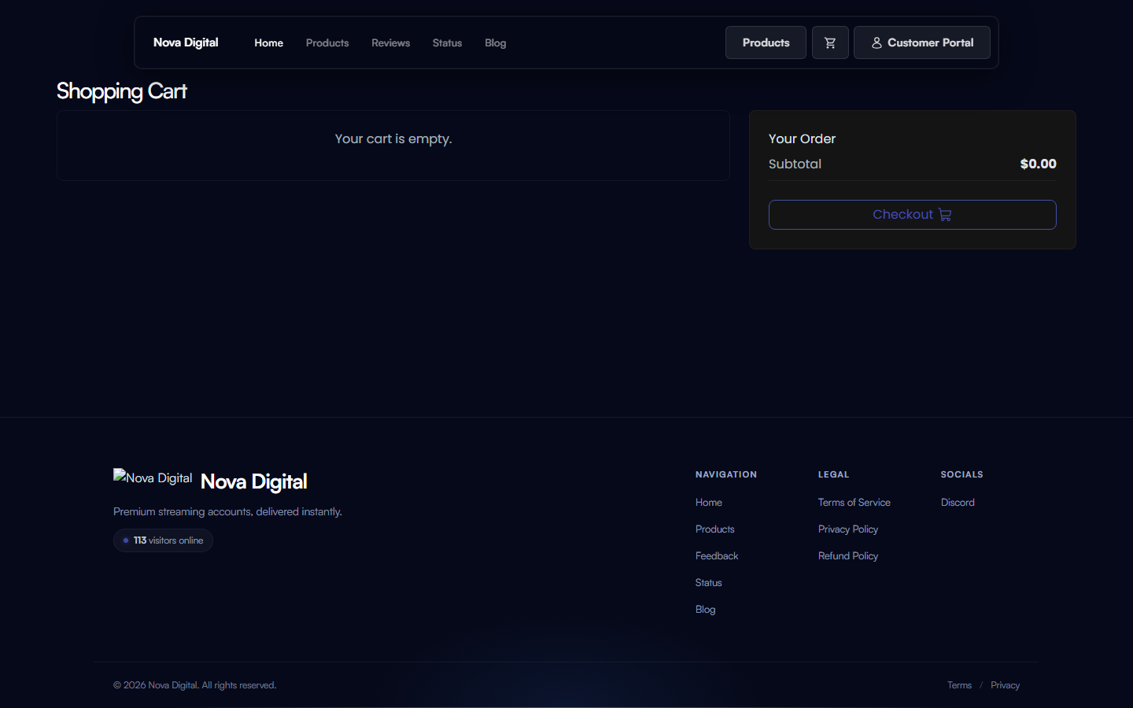Image resolution: width=1133 pixels, height=708 pixels.
Task: Click the Your Order heading
Action: tap(802, 138)
